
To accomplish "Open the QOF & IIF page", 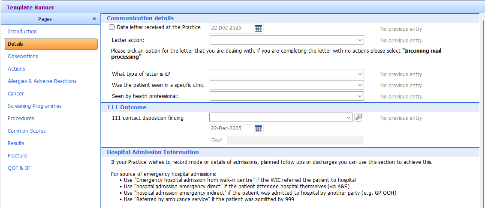I will tap(19, 168).
